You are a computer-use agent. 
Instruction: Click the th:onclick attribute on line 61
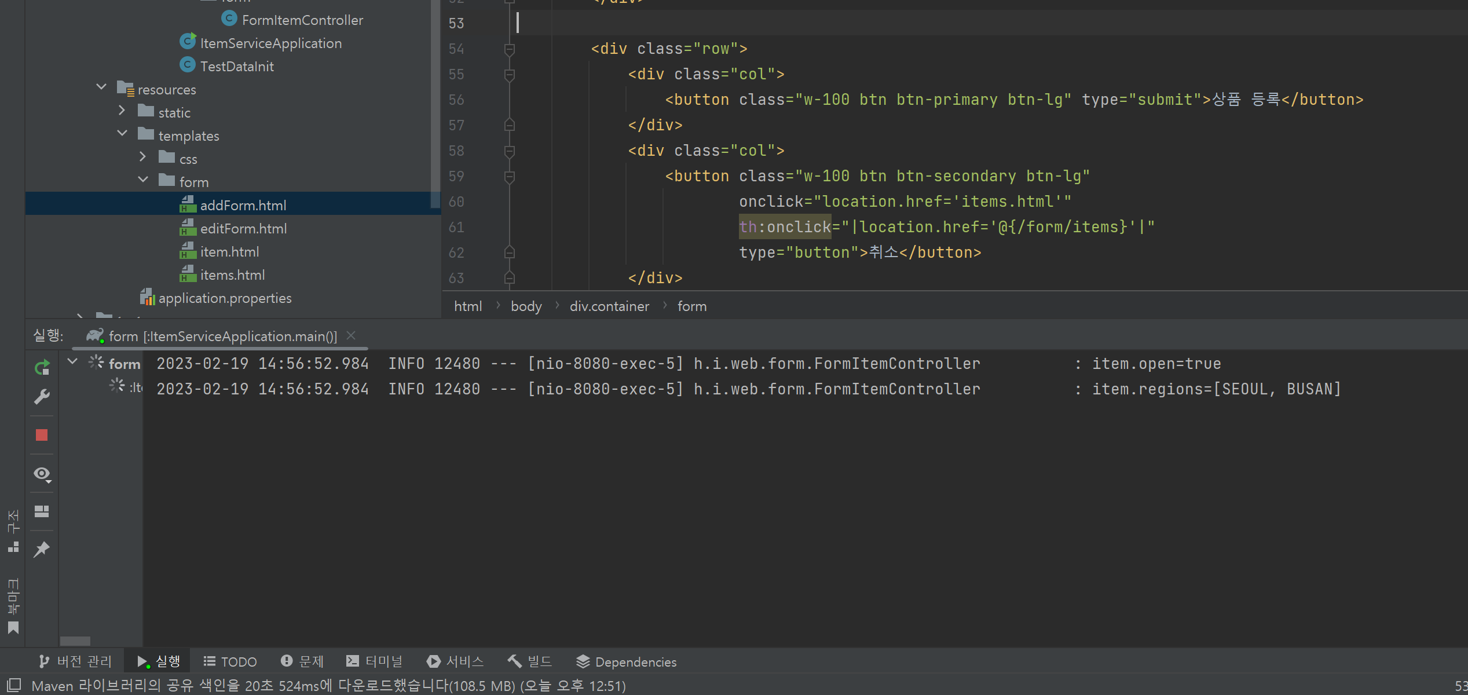tap(785, 227)
